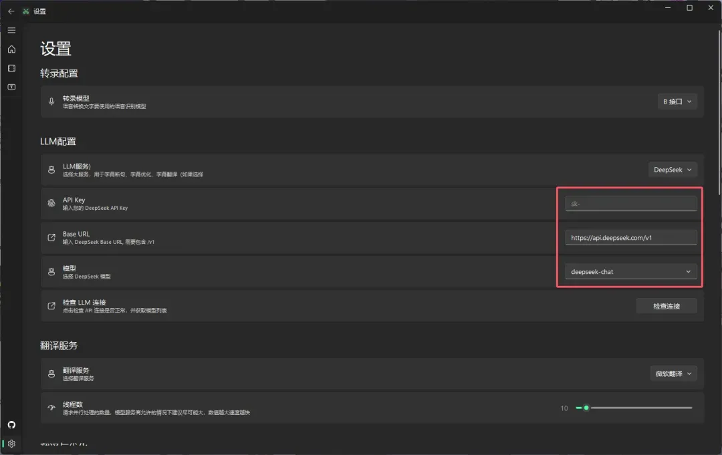This screenshot has width=722, height=455.
Task: Click the link icon beside 检查 LLM 连接
Action: [x=51, y=306]
